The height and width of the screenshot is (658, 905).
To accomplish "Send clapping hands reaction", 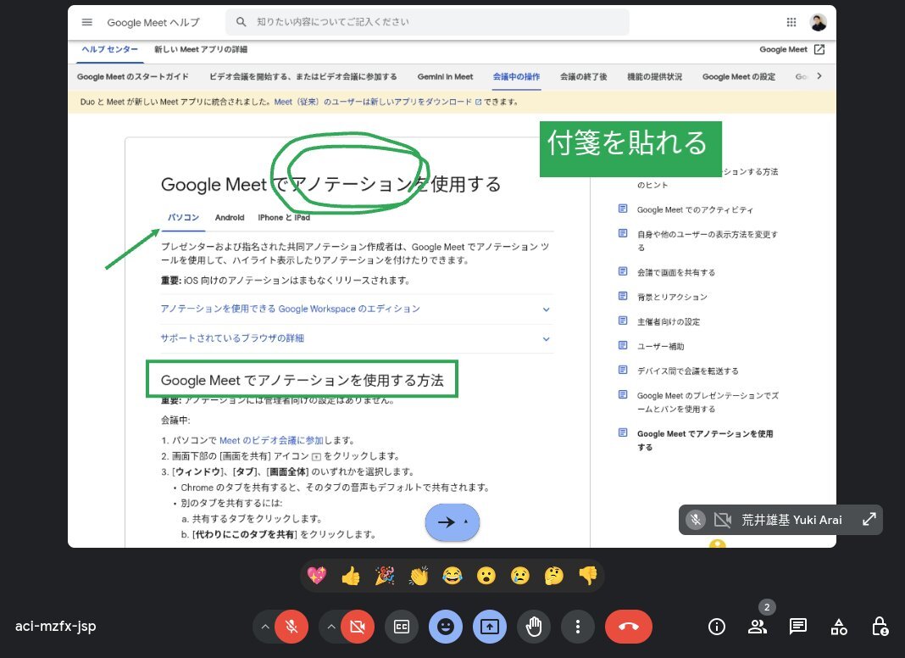I will click(x=419, y=576).
